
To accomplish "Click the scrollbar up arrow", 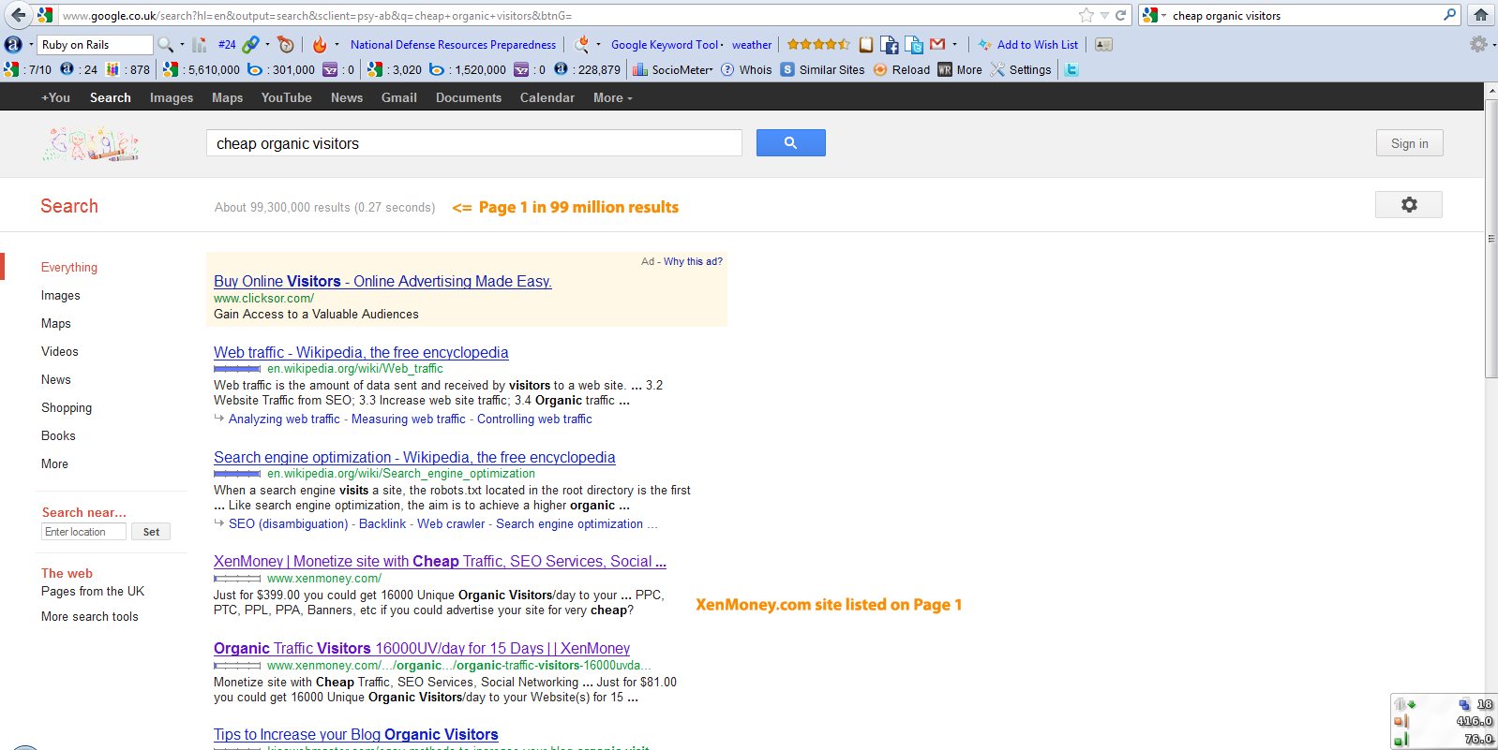I will point(1491,91).
